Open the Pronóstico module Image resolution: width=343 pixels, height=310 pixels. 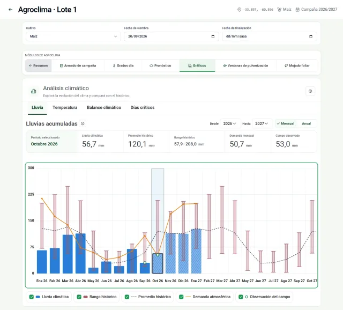click(161, 65)
